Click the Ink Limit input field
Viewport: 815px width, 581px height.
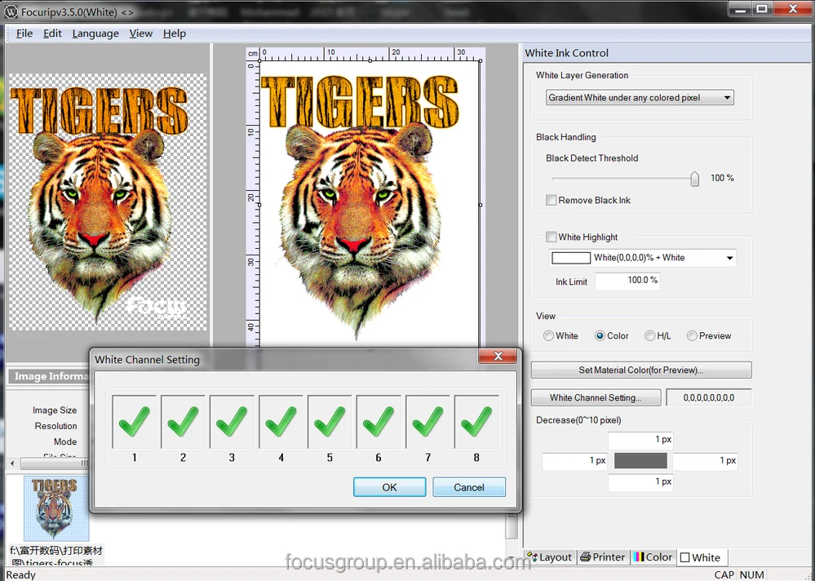point(627,281)
